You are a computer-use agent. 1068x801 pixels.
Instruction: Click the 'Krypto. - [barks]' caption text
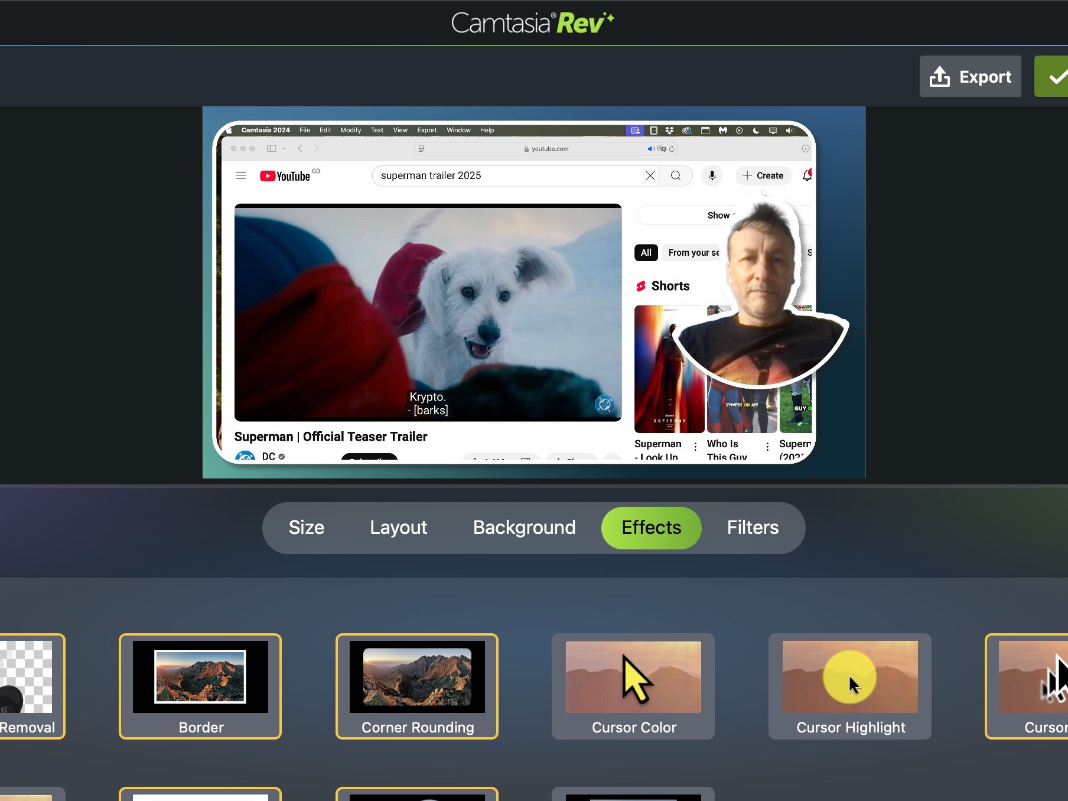click(428, 403)
